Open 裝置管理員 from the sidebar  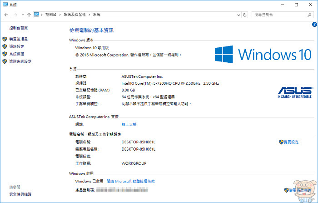[x=19, y=39]
